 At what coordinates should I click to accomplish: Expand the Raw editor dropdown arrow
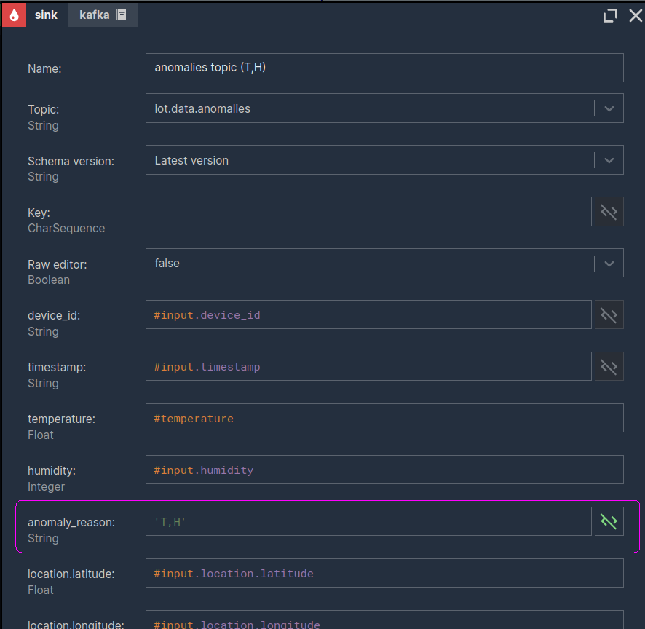[x=609, y=264]
